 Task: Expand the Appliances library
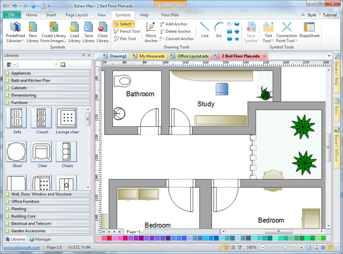[47, 73]
